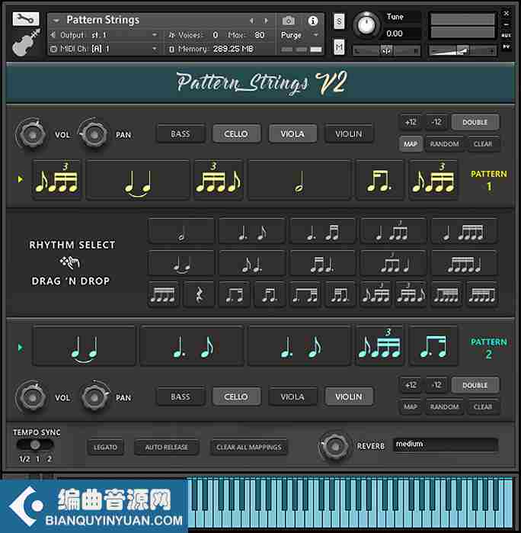Pick quarter plus triplet rhythm tile
Screen dimensions: 521x533
point(393,231)
